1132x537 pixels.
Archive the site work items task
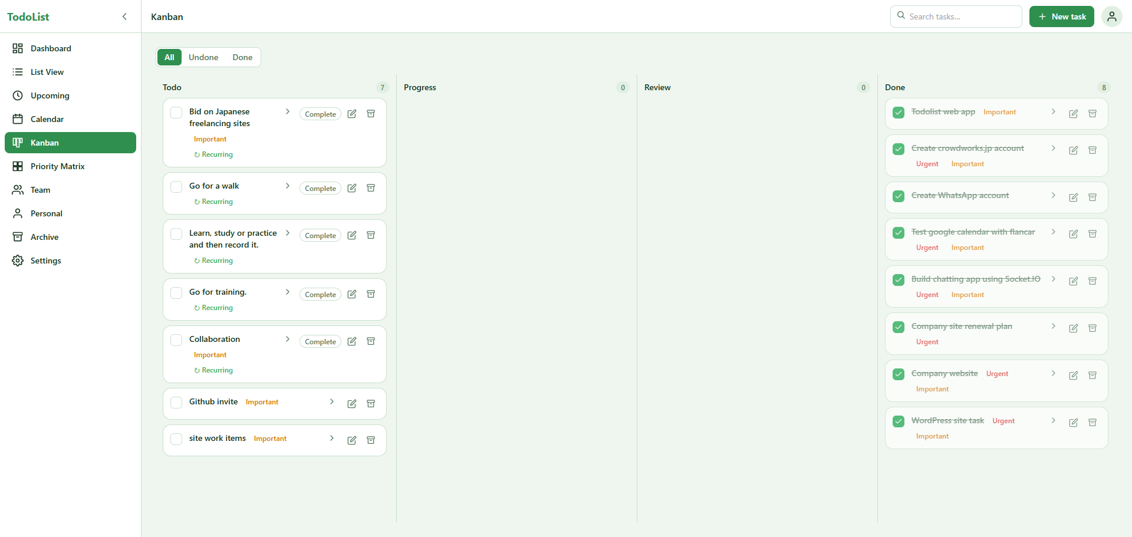[371, 440]
